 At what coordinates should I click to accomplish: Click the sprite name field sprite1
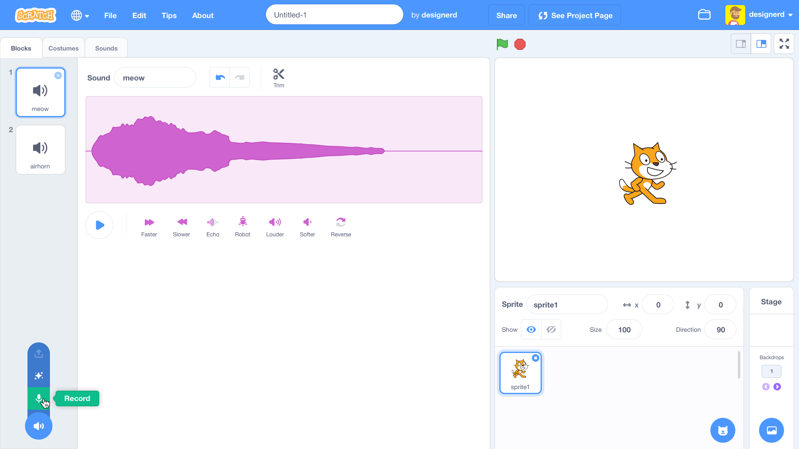tap(567, 305)
